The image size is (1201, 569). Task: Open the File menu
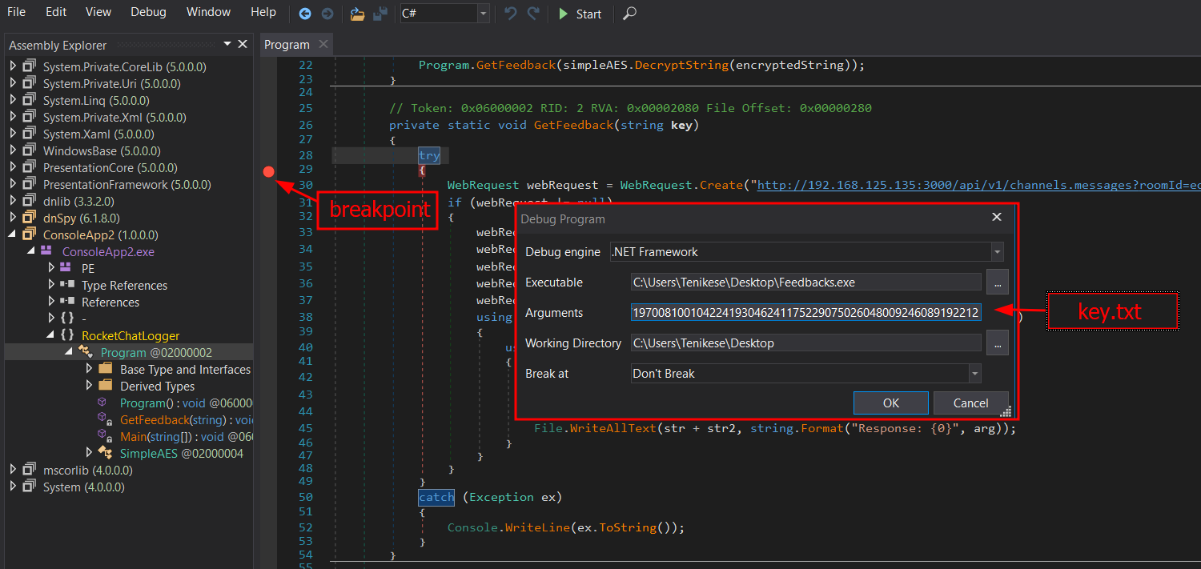click(16, 12)
